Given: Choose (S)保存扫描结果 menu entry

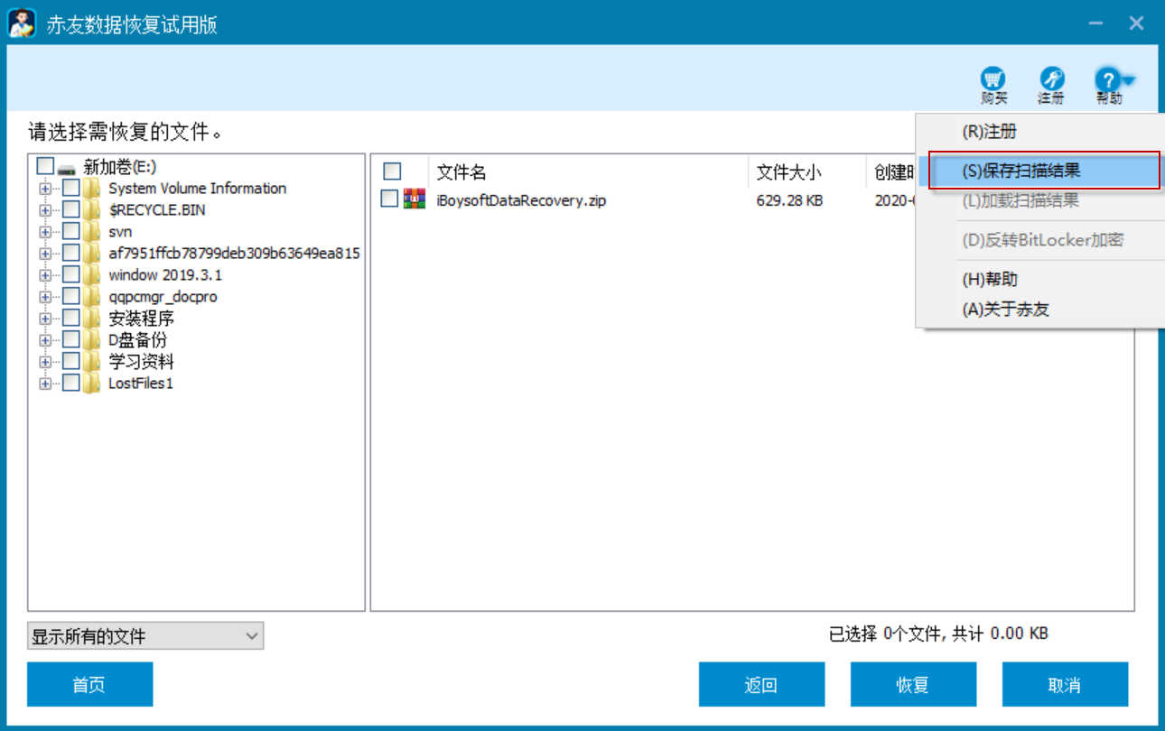Looking at the screenshot, I should 1044,171.
